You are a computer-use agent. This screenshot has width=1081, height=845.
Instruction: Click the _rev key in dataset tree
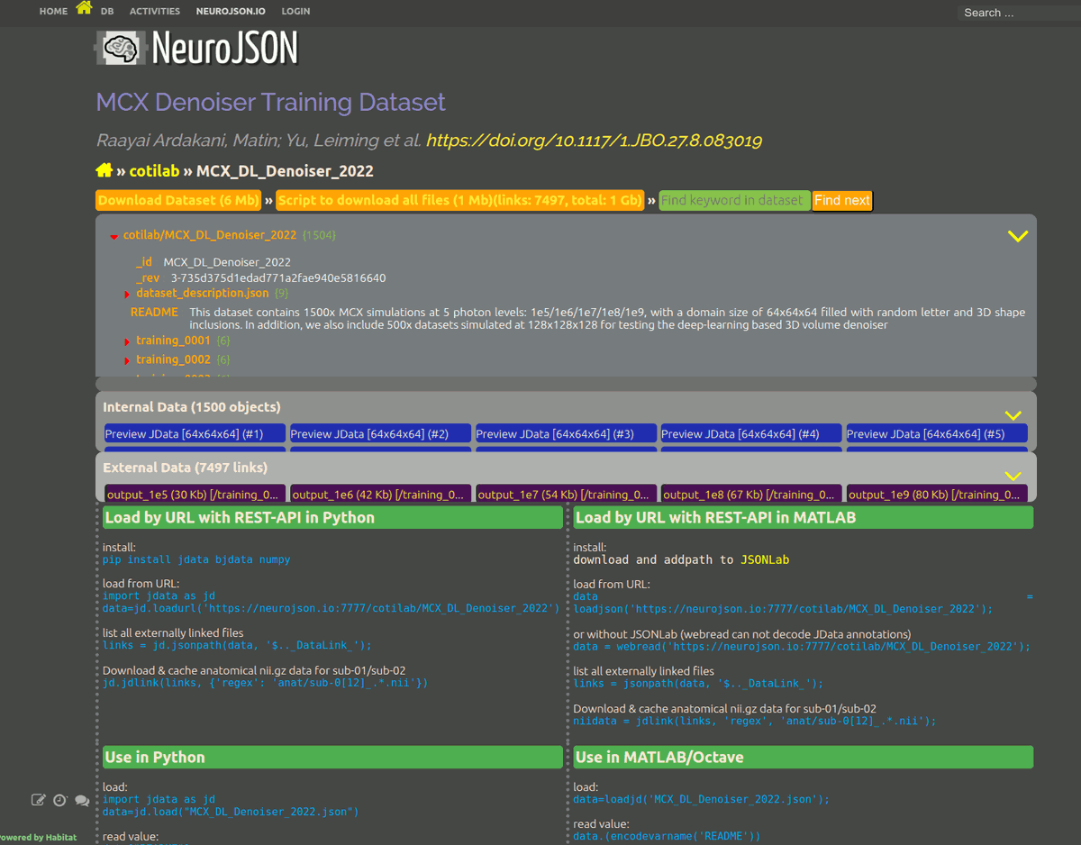[148, 278]
